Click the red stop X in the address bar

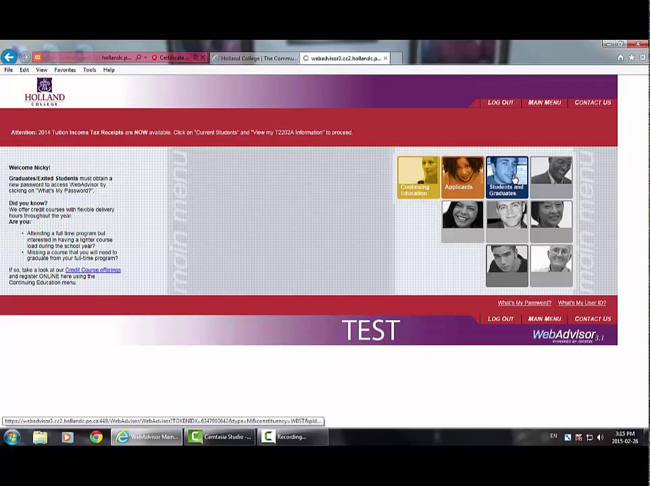tap(203, 57)
